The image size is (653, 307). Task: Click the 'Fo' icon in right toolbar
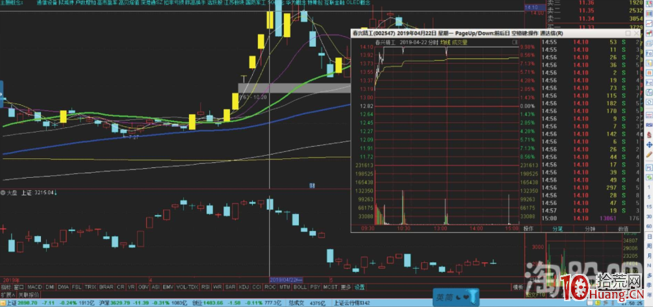649,53
